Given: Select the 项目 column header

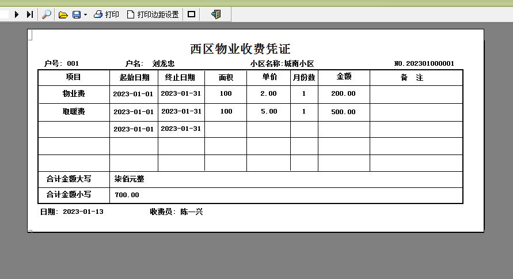Looking at the screenshot, I should pos(73,77).
